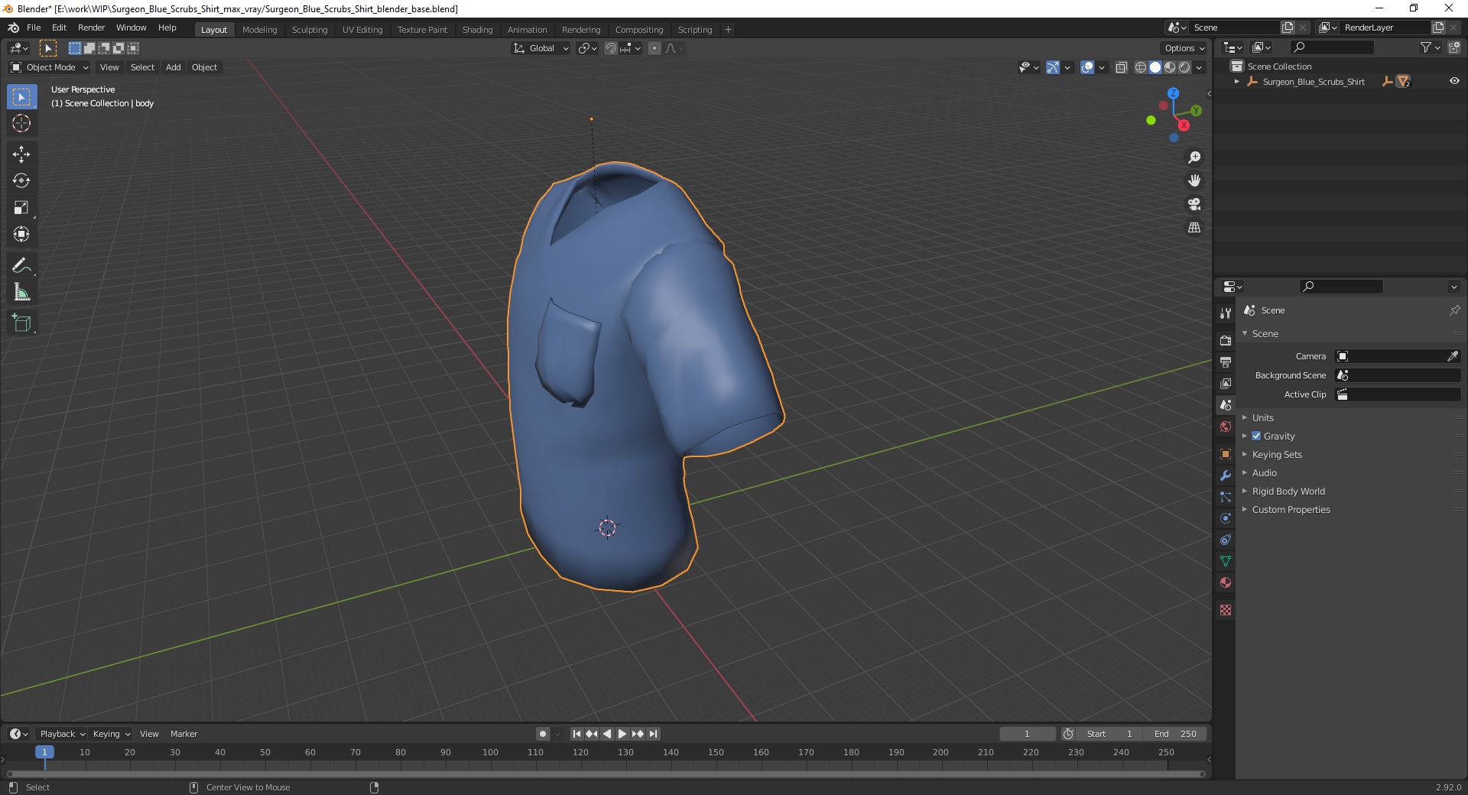
Task: Click the current frame field
Action: click(1027, 734)
